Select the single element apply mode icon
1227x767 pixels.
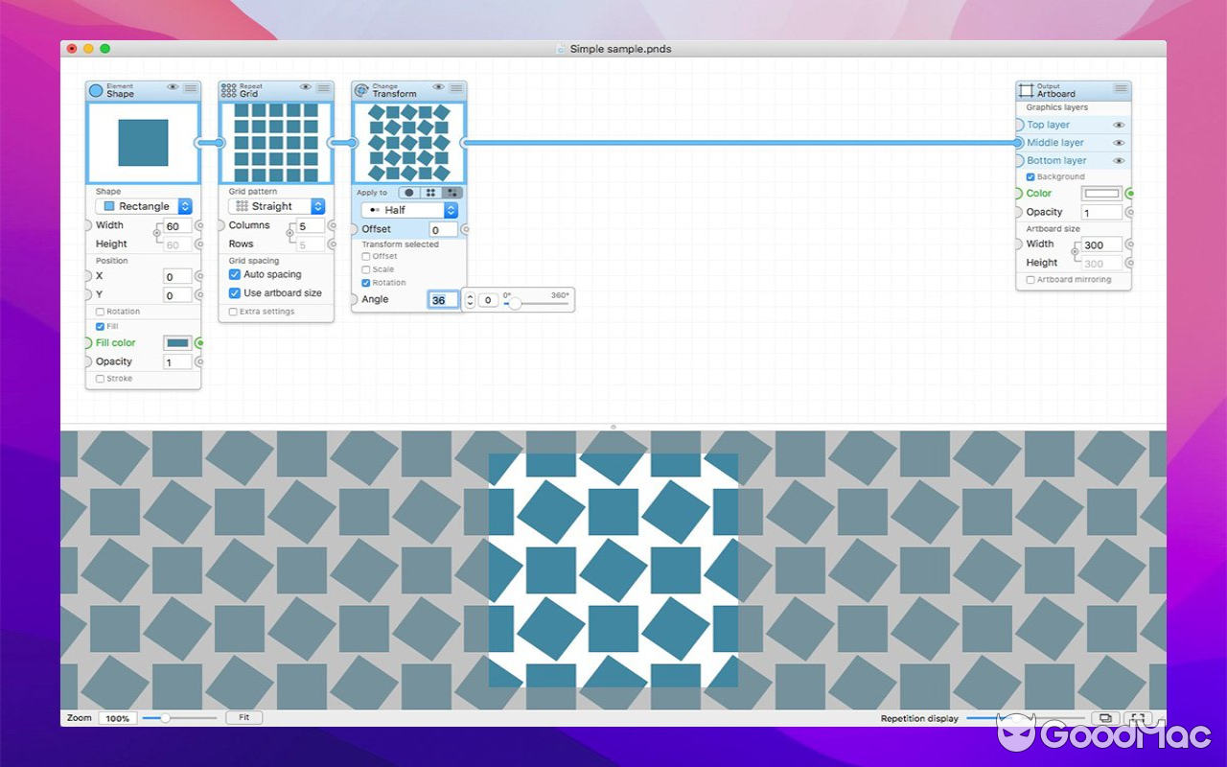click(408, 193)
